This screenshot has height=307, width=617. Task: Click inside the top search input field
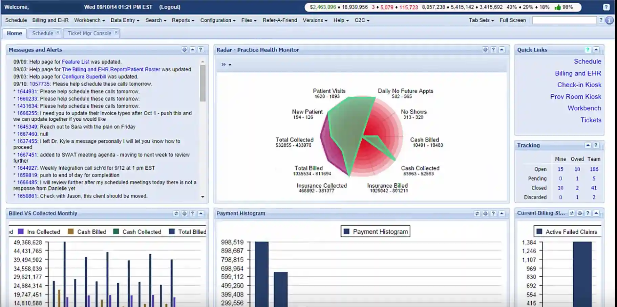point(564,20)
